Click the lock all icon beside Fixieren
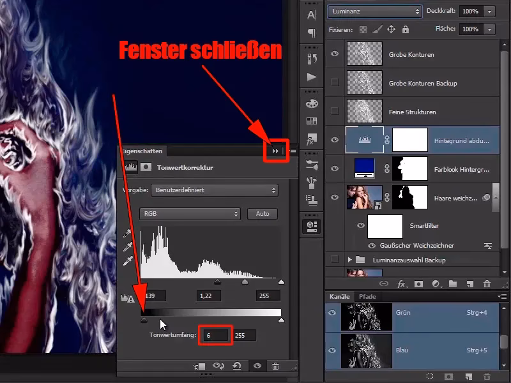511x383 pixels. coord(406,29)
